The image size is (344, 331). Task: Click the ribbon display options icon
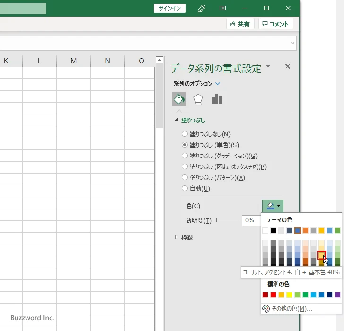point(223,9)
